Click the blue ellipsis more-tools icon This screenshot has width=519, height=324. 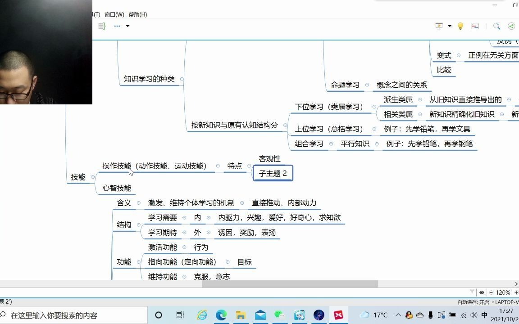click(117, 26)
